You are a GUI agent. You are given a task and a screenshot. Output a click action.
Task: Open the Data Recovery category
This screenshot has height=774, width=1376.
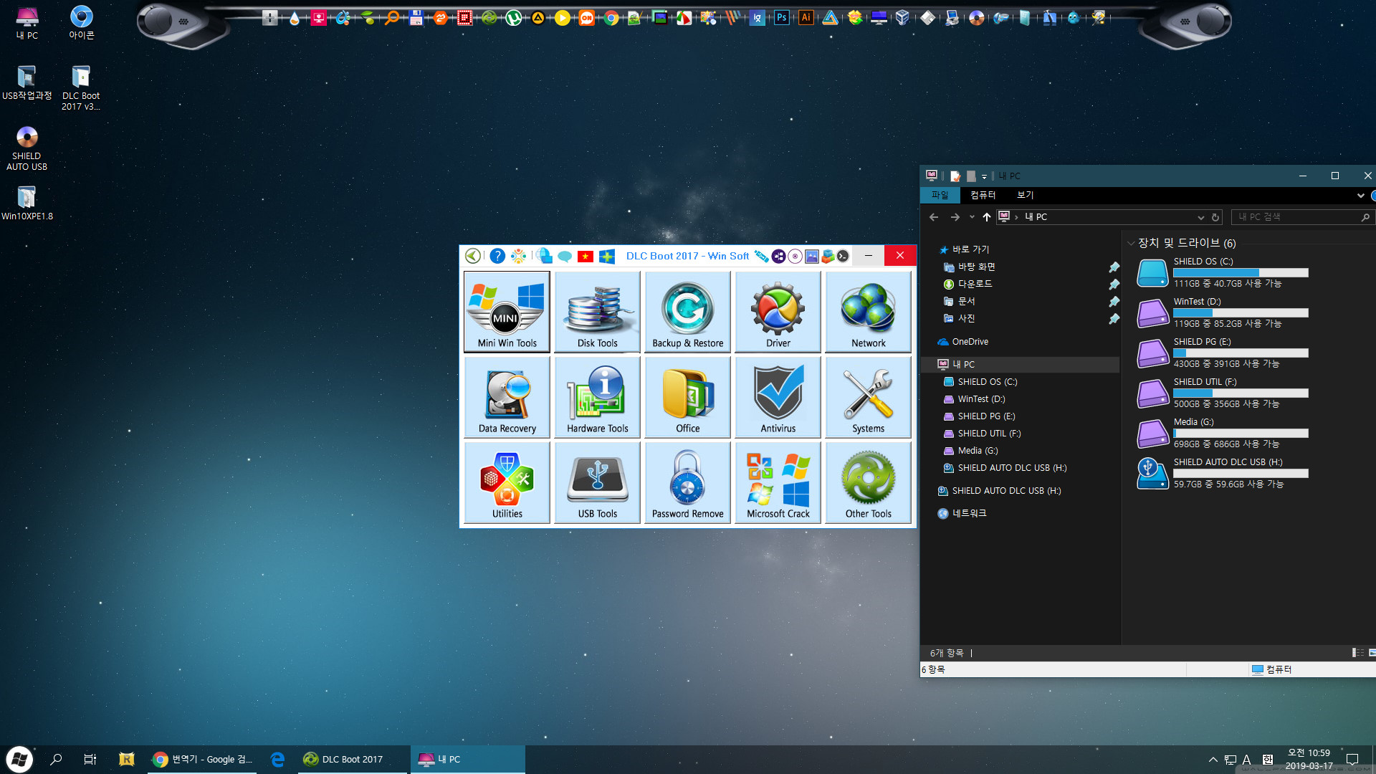click(x=507, y=397)
